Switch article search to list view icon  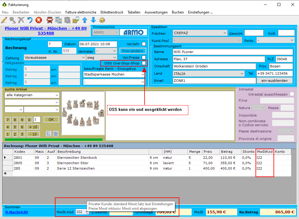(x=49, y=134)
